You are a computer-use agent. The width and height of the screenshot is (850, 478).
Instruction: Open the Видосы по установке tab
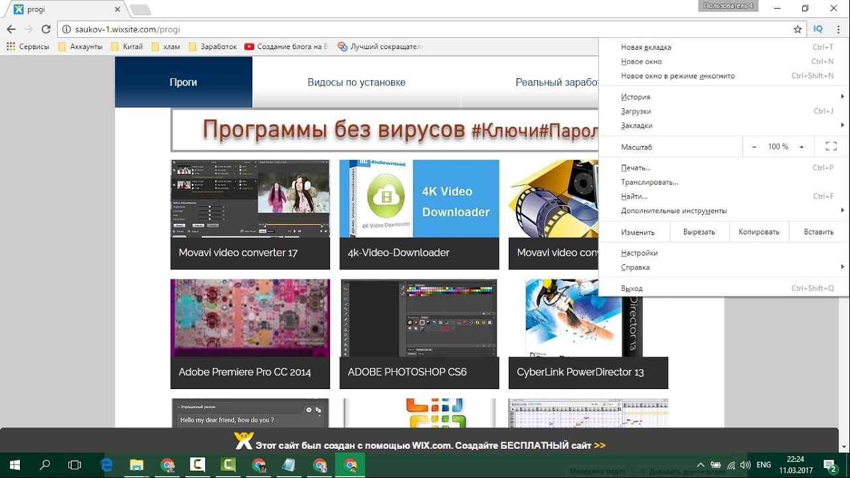pos(357,82)
